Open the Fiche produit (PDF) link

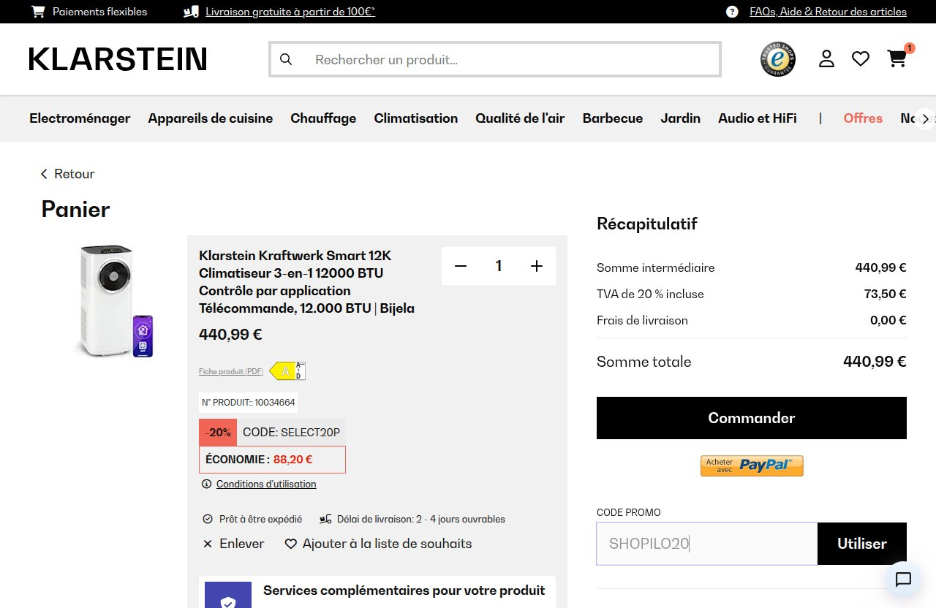pos(231,371)
